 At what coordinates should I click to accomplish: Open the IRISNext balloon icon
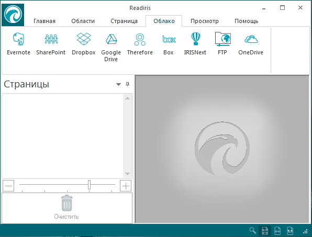195,44
